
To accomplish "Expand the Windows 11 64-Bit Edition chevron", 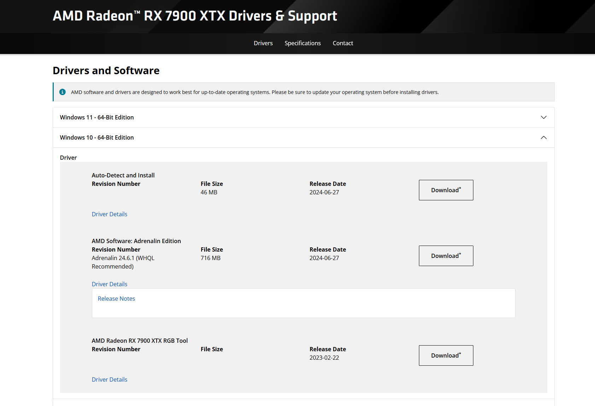I will (x=544, y=117).
